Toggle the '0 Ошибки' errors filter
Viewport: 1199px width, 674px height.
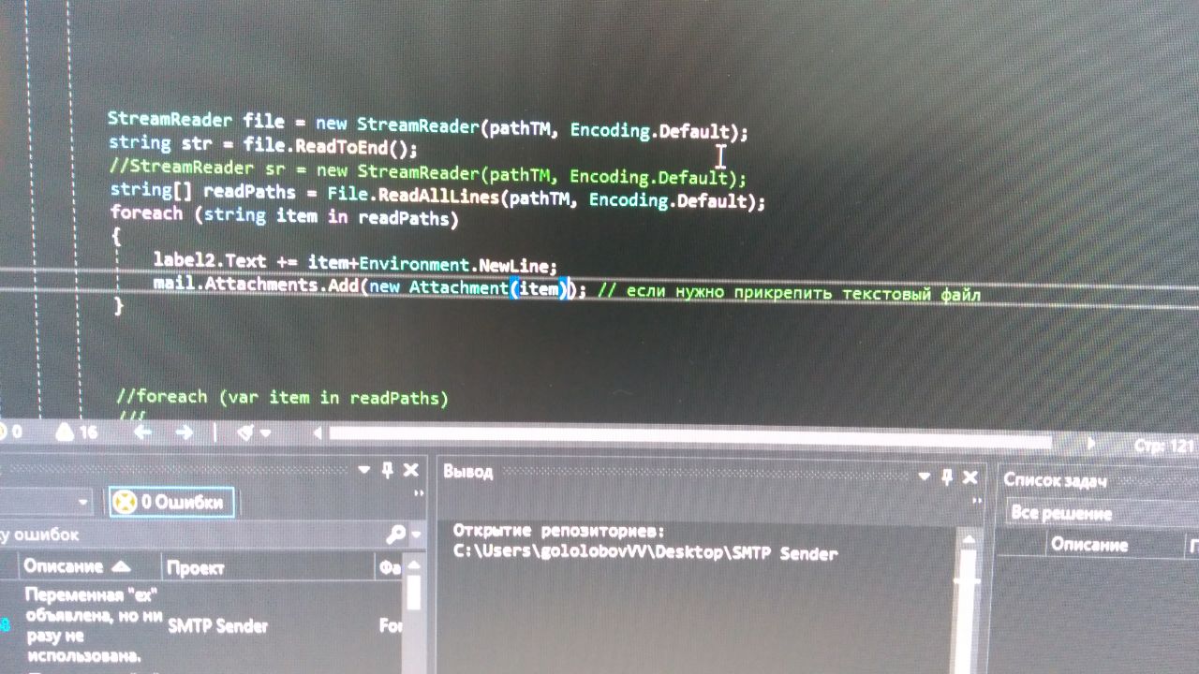pyautogui.click(x=171, y=503)
